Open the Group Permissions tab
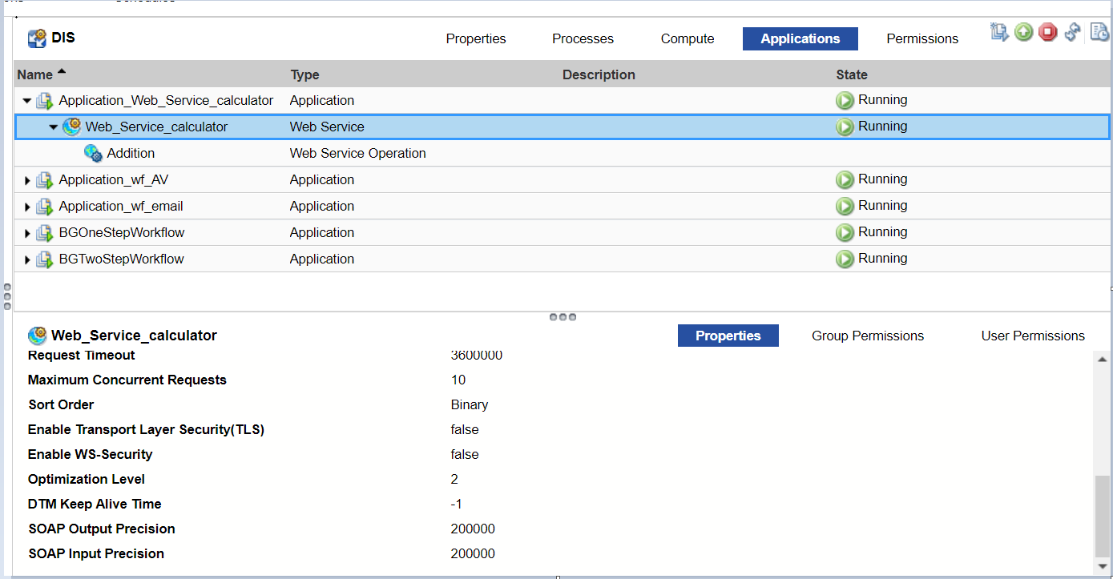Image resolution: width=1113 pixels, height=579 pixels. coord(868,336)
